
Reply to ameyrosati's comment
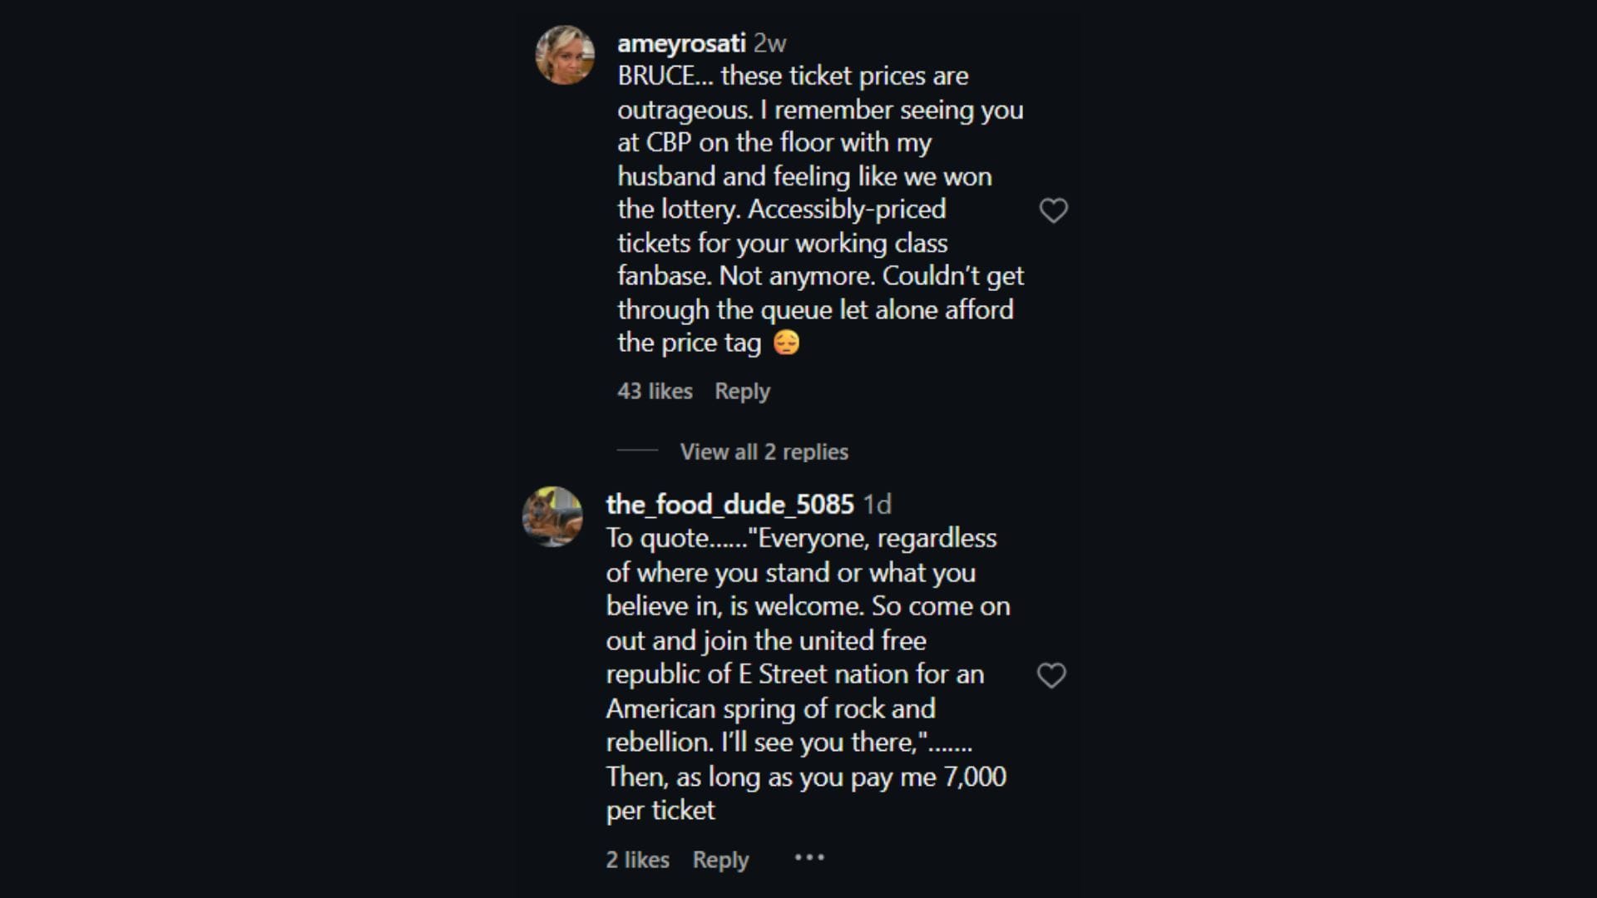(x=741, y=391)
